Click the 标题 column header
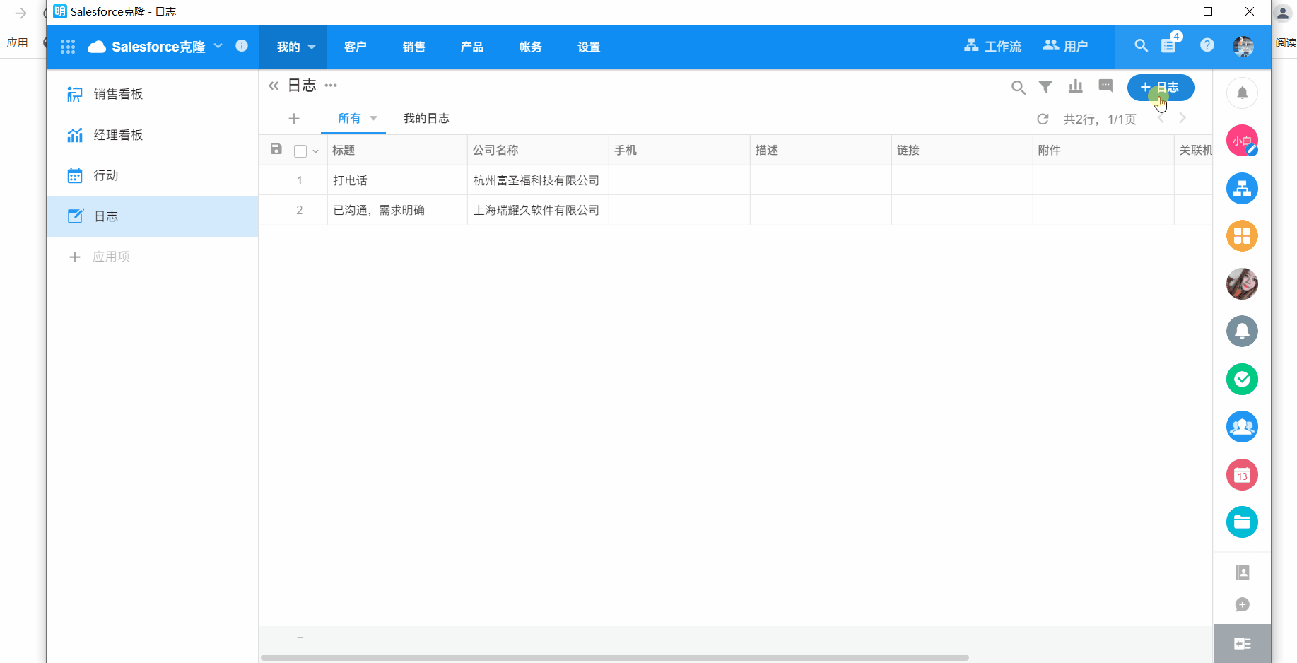Viewport: 1297px width, 663px height. point(398,150)
